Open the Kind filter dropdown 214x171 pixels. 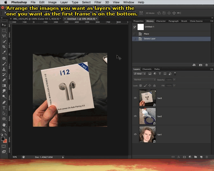click(x=140, y=74)
